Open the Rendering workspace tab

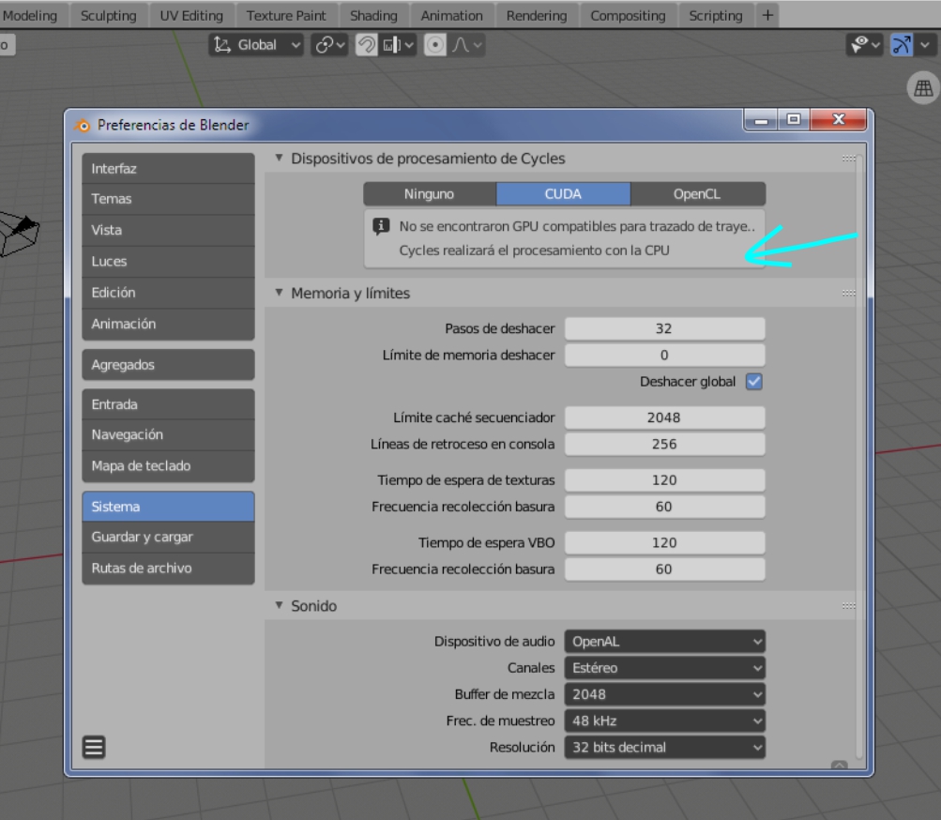click(x=537, y=16)
